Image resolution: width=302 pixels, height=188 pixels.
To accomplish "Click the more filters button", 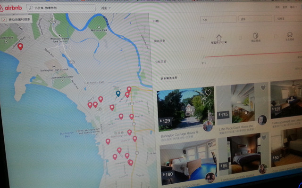I will (x=169, y=78).
